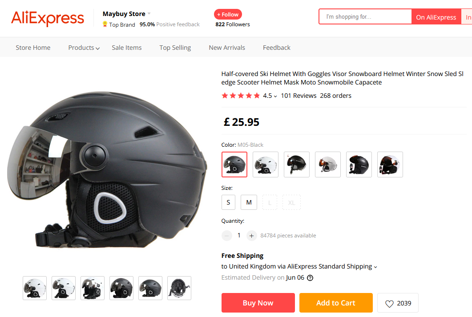Click the five-star rating icons
Viewport: 472px width, 317px height.
[241, 96]
